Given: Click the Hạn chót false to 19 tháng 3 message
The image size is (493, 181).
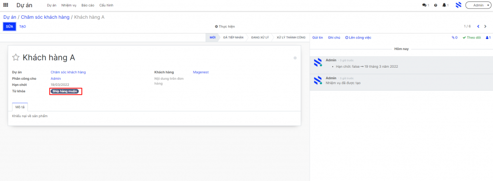Looking at the screenshot, I should 367,67.
